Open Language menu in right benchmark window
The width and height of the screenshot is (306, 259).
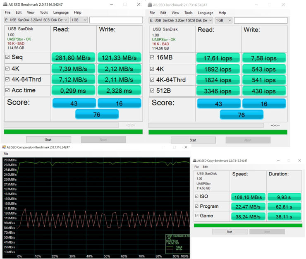click(x=205, y=13)
